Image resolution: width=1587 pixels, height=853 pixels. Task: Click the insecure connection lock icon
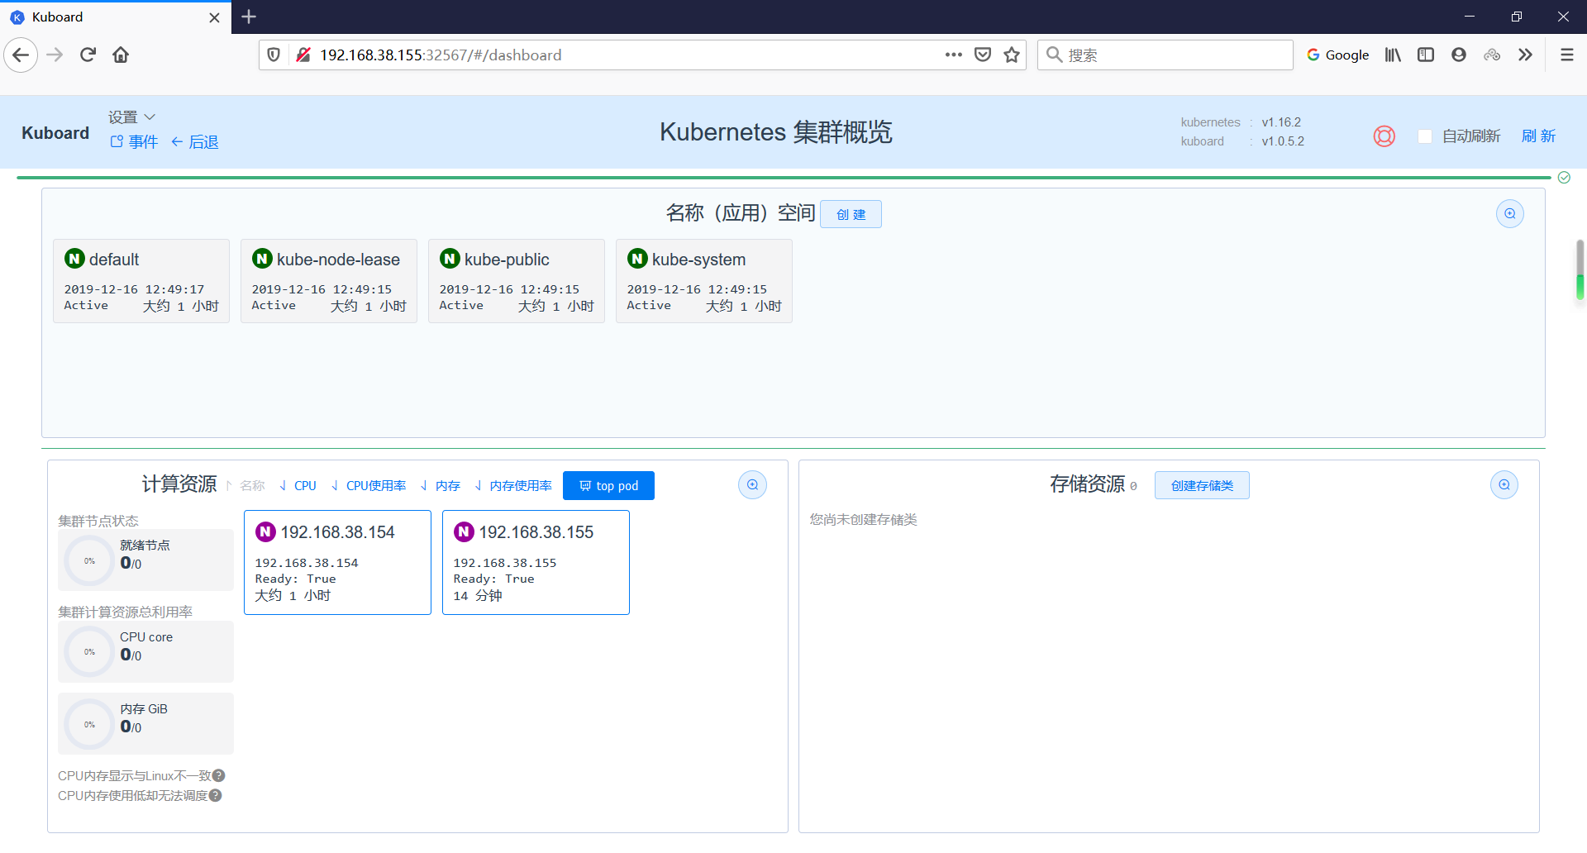pyautogui.click(x=303, y=55)
